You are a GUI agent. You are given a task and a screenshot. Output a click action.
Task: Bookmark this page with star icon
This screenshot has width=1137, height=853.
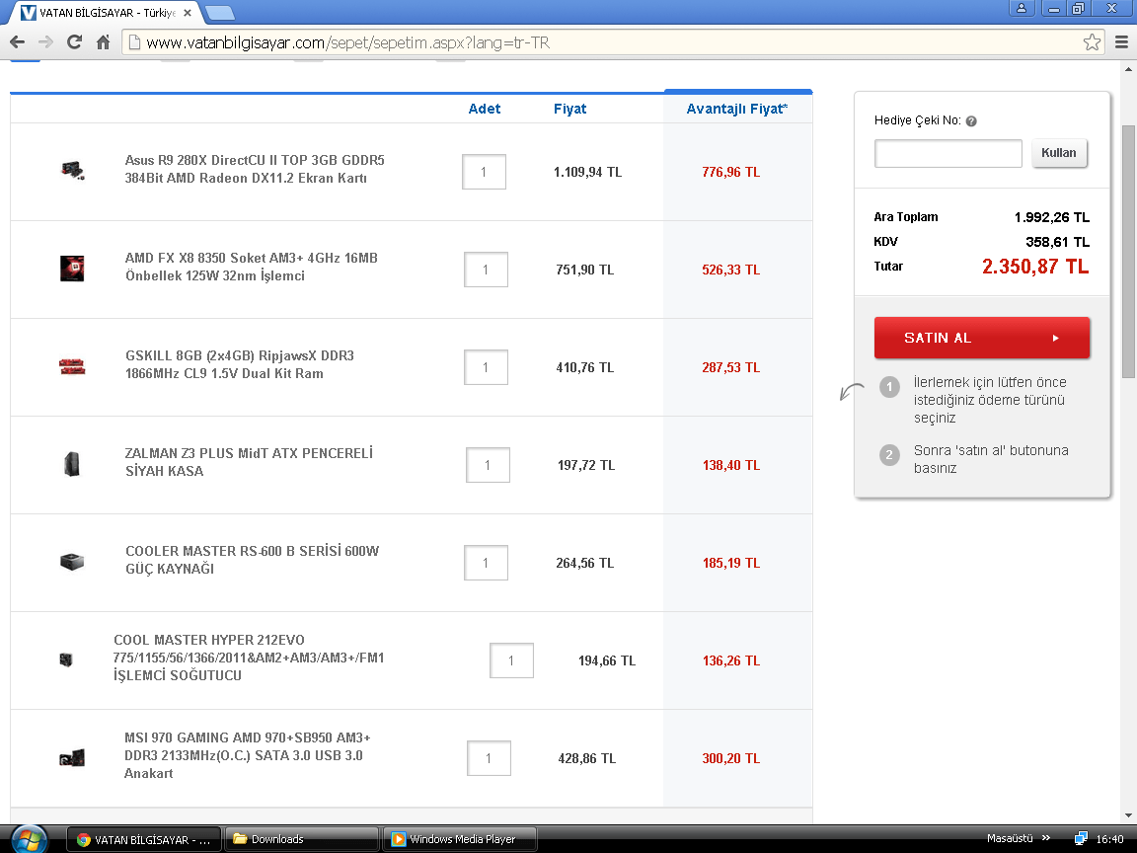pyautogui.click(x=1092, y=42)
